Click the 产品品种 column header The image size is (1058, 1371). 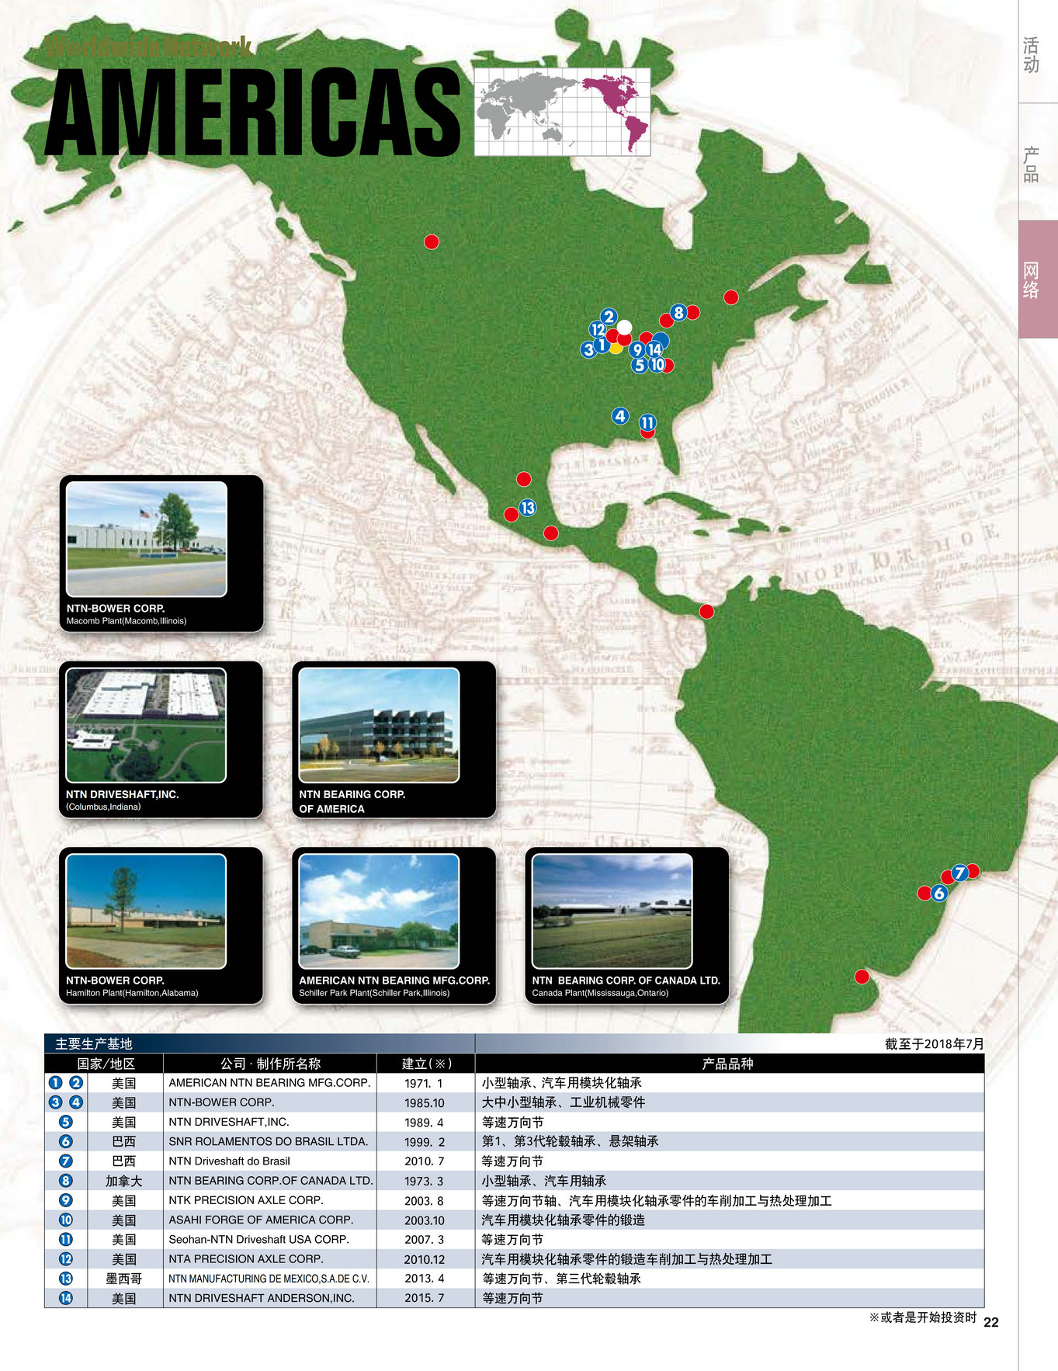(x=727, y=1064)
